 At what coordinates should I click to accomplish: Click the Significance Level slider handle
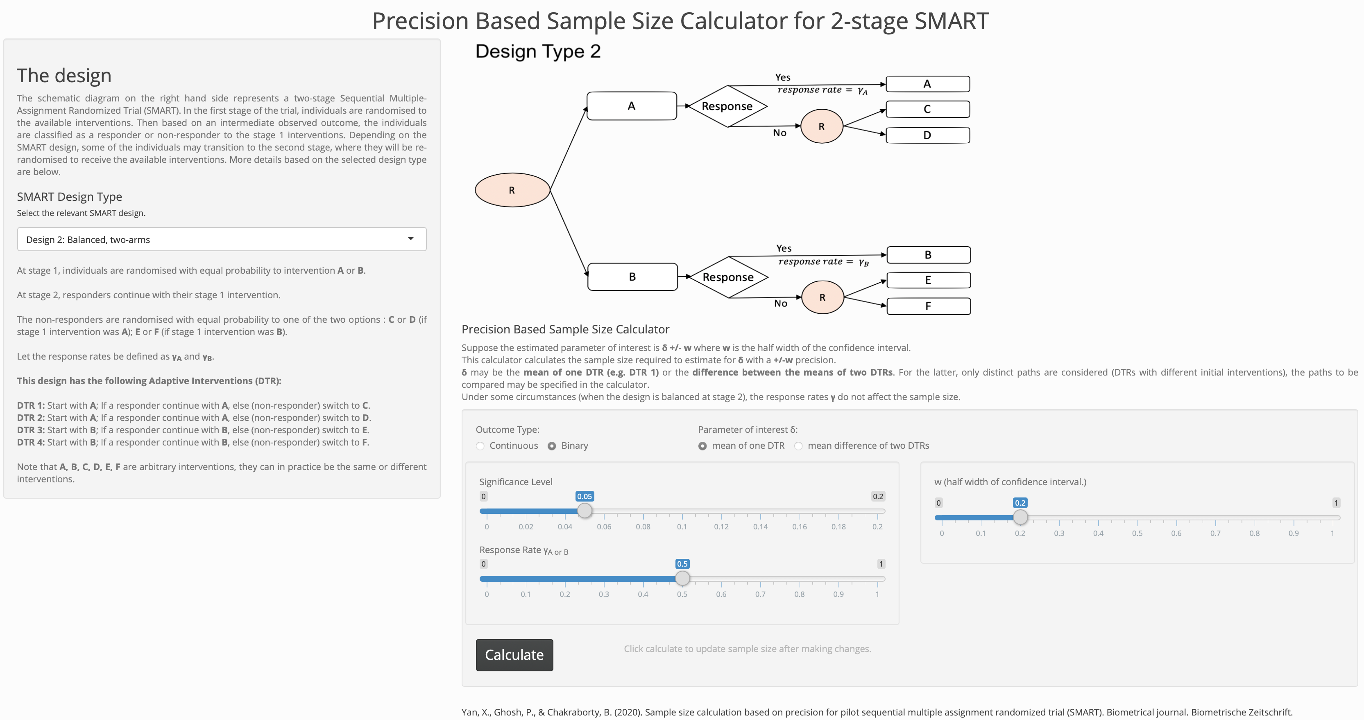click(x=585, y=511)
